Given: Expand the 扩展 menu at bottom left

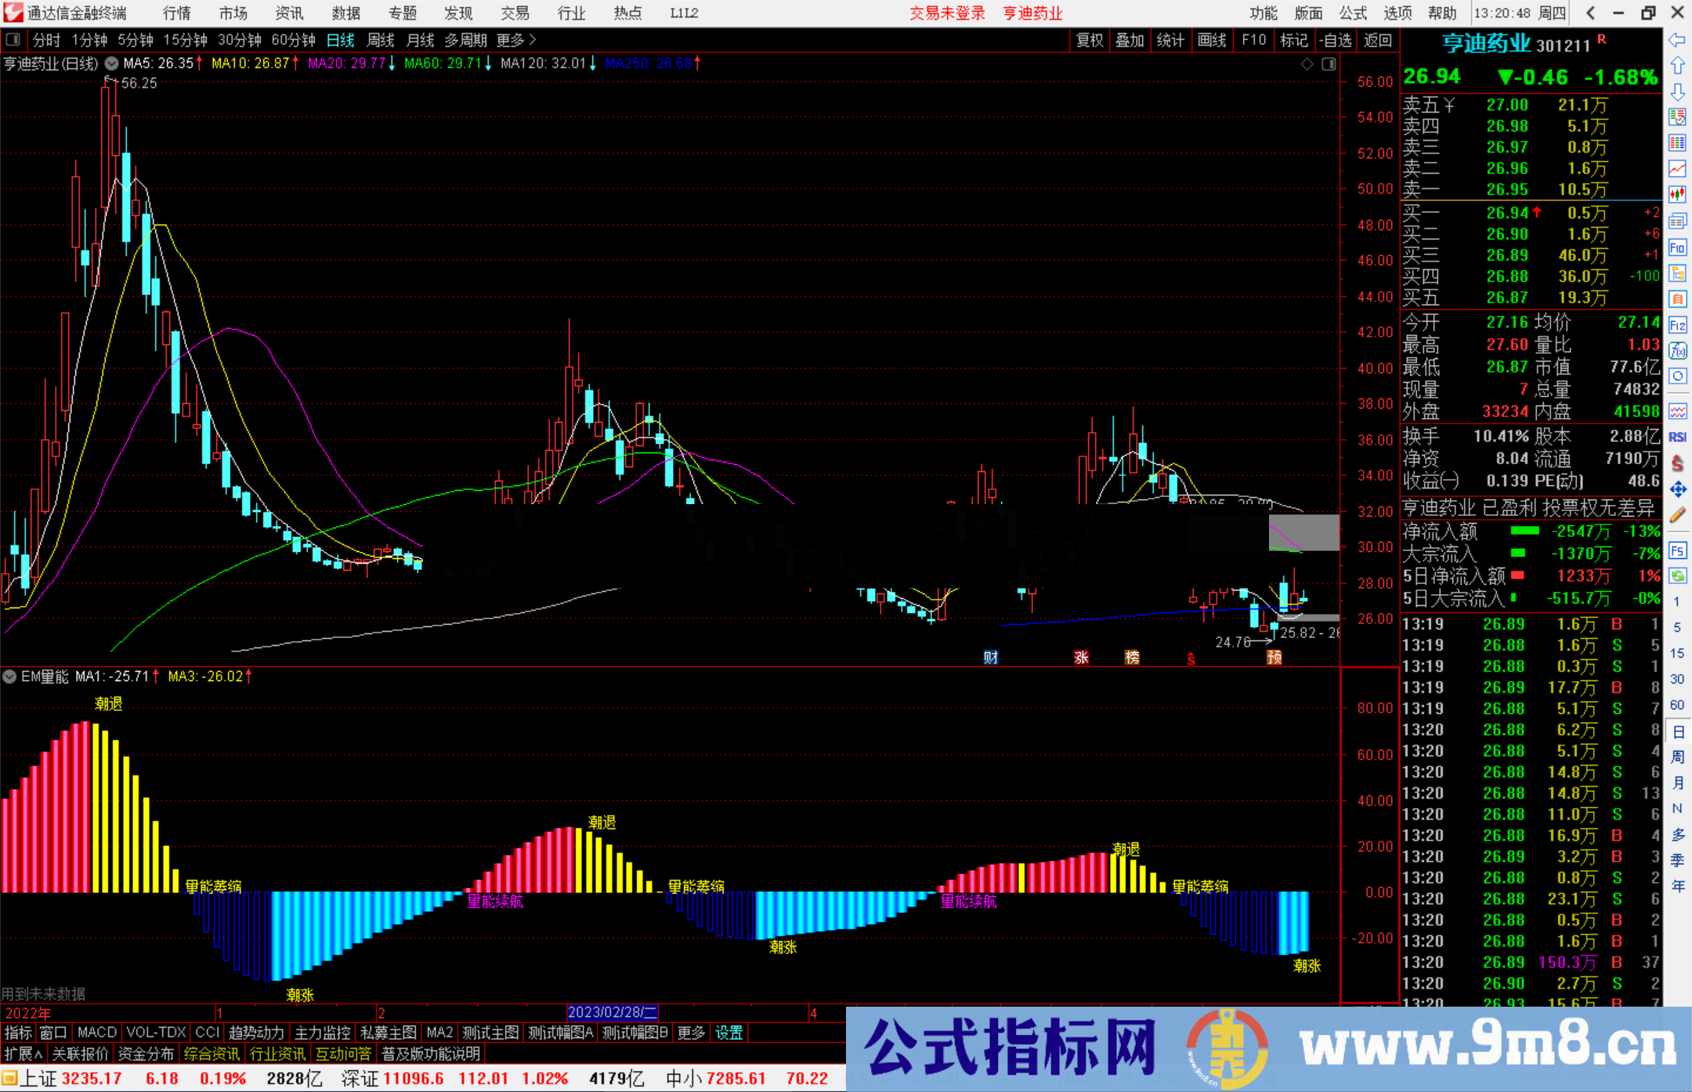Looking at the screenshot, I should (x=23, y=1054).
